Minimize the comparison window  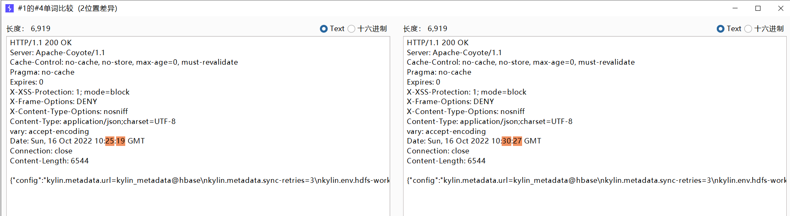[735, 8]
